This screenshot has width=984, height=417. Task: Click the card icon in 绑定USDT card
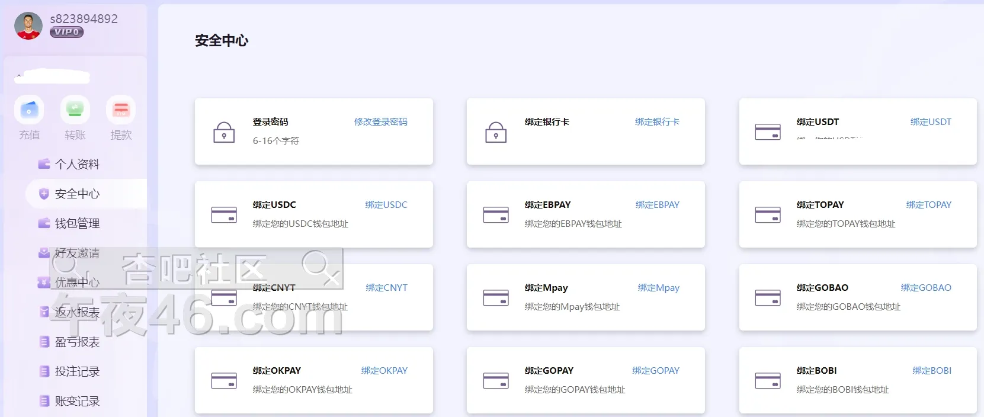pos(768,131)
